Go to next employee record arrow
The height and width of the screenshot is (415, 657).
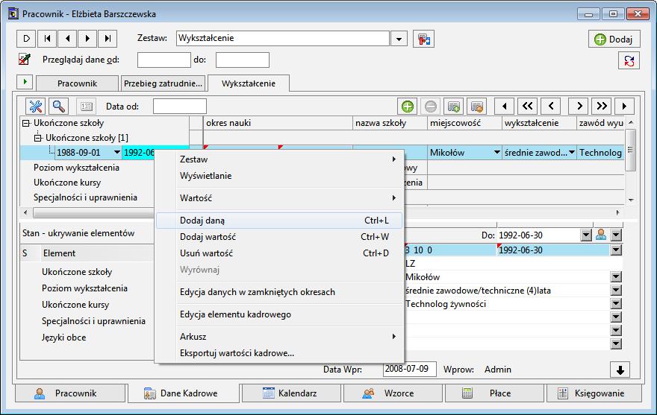(87, 39)
